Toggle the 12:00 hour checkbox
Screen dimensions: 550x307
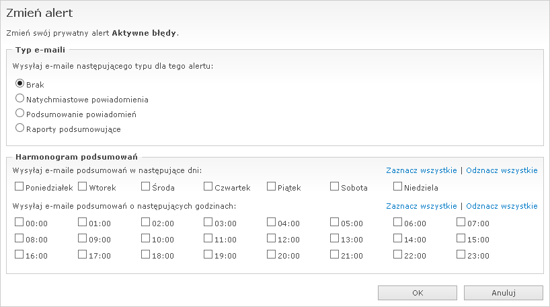[272, 238]
